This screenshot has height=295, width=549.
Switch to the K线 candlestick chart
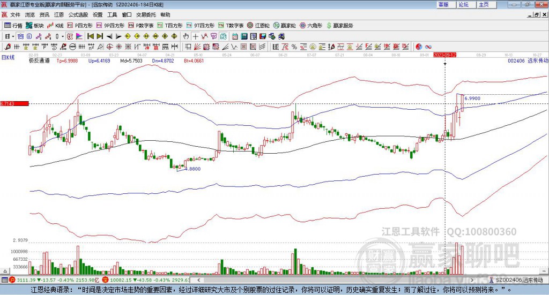pyautogui.click(x=55, y=26)
